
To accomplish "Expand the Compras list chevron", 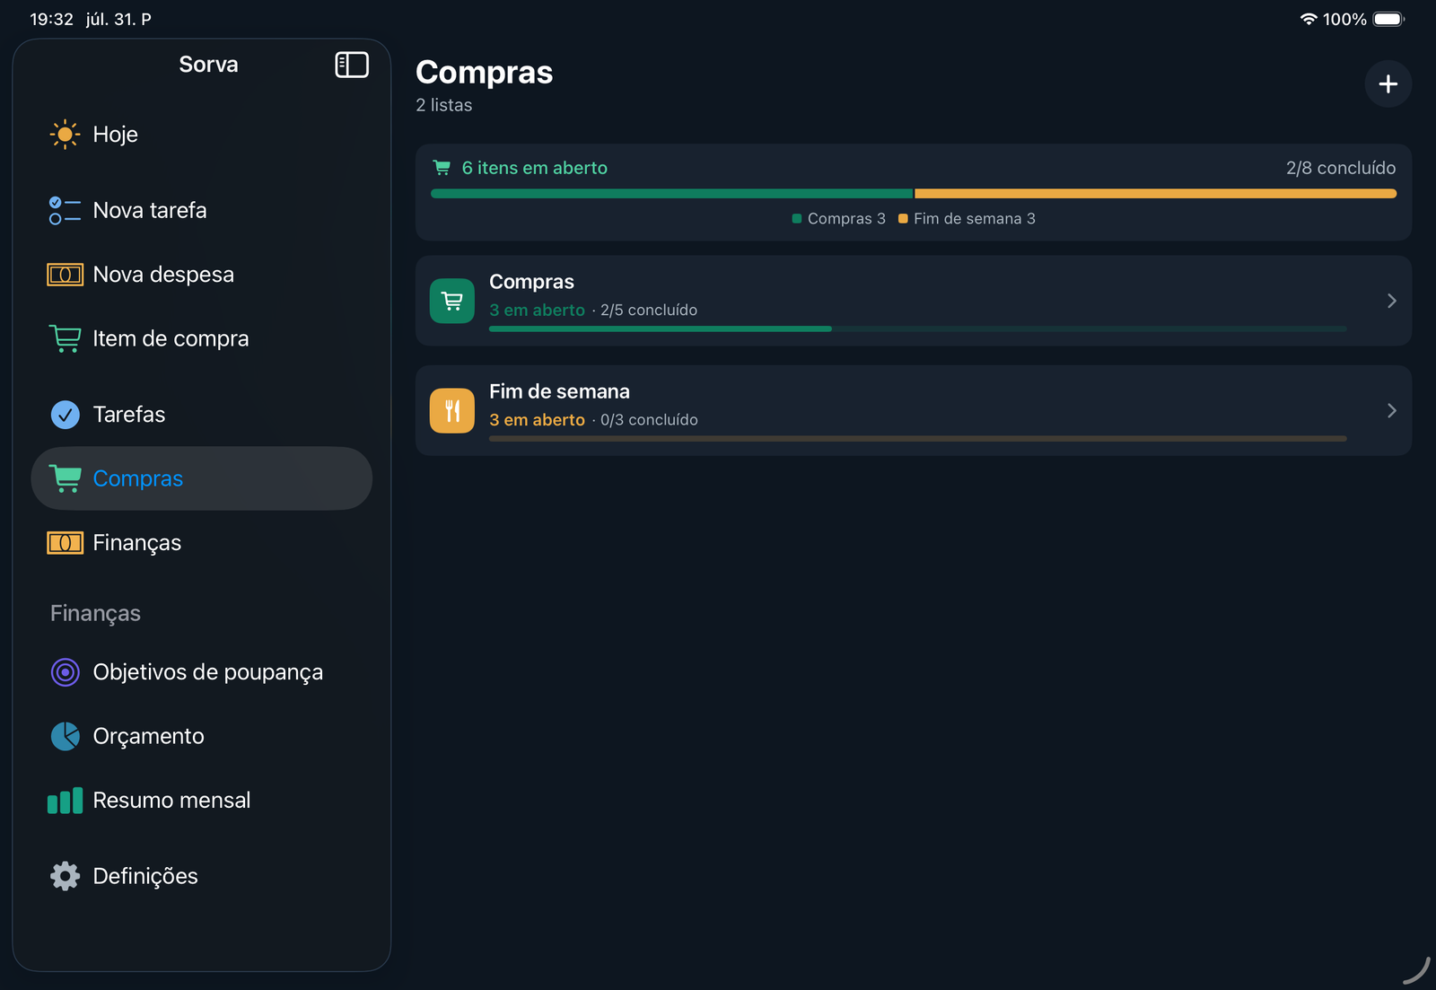I will pos(1392,301).
